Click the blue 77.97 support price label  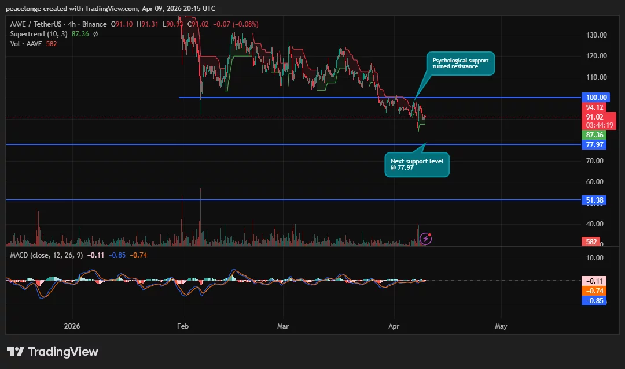pyautogui.click(x=594, y=144)
